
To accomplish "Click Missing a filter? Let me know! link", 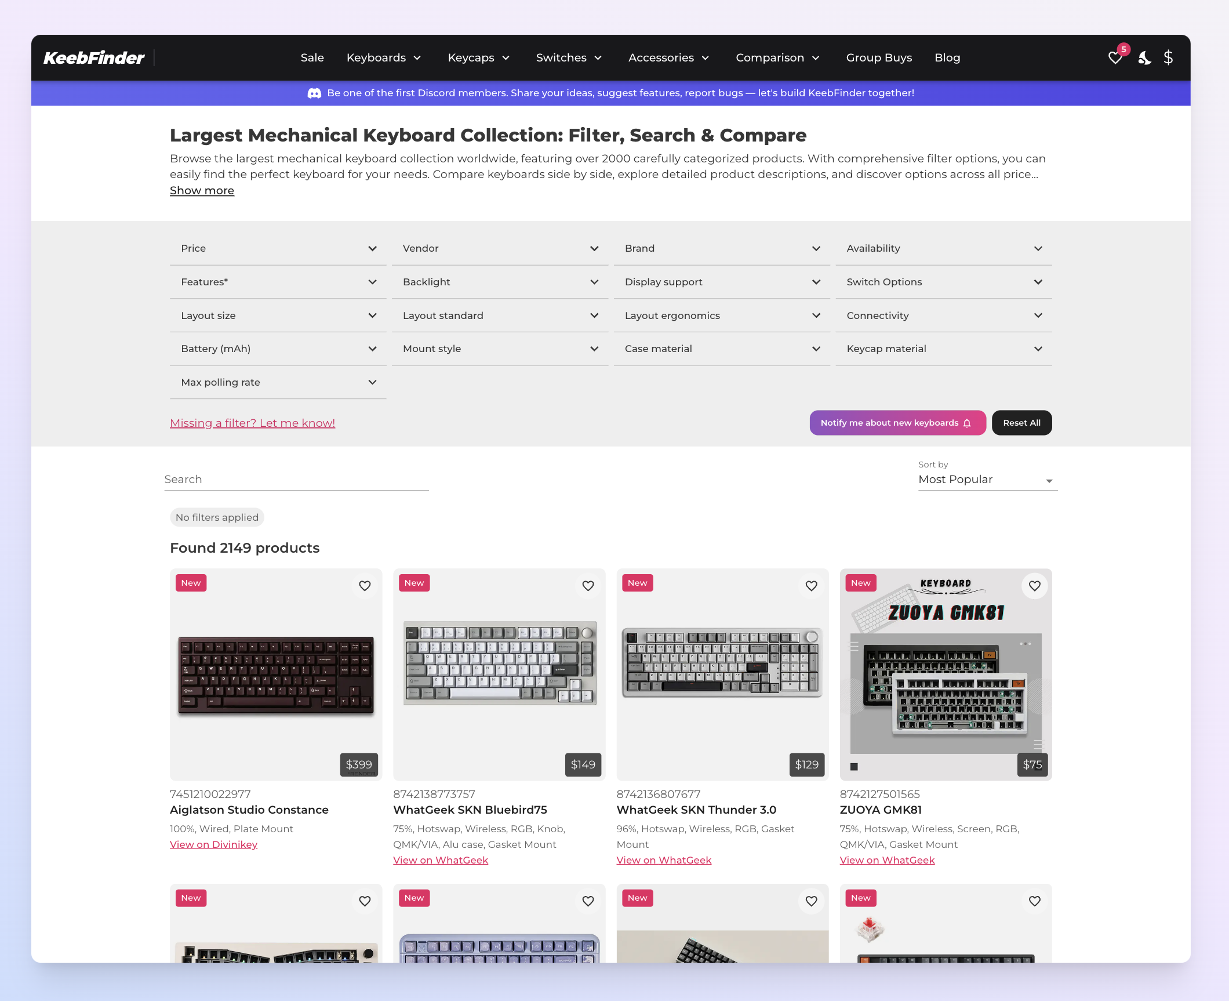I will 252,423.
